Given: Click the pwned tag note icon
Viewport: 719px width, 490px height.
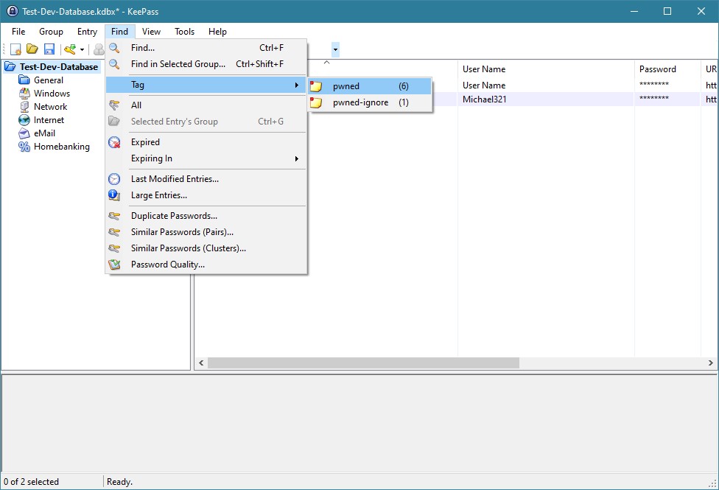Looking at the screenshot, I should [316, 86].
